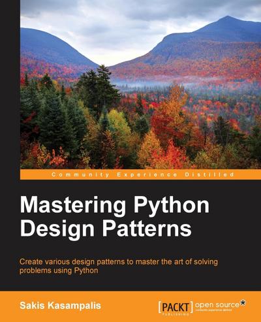The image size is (261, 322).
Task: Click the open source logo text
Action: click(217, 305)
